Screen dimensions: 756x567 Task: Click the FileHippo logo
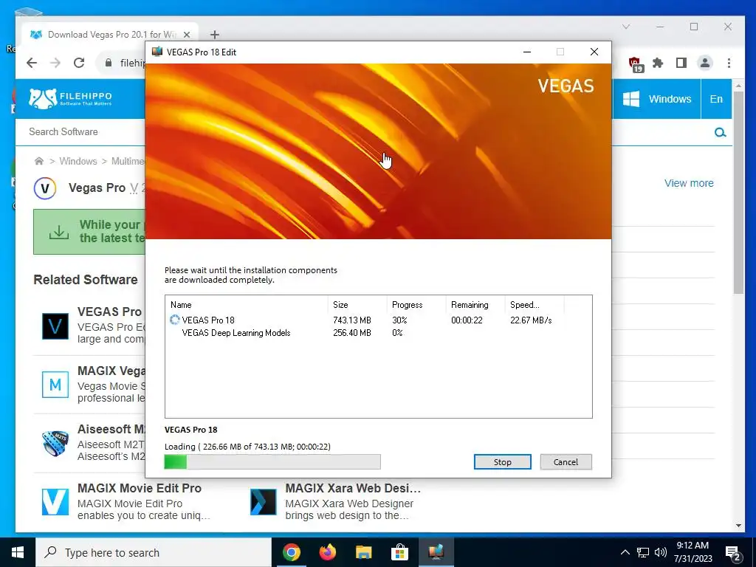coord(70,98)
